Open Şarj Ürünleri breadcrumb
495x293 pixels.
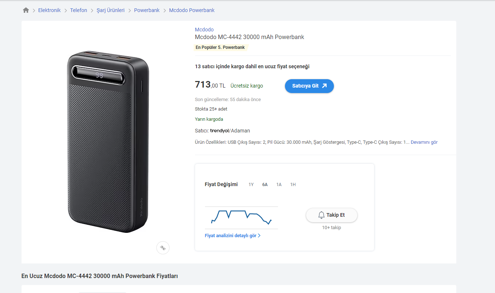click(110, 10)
